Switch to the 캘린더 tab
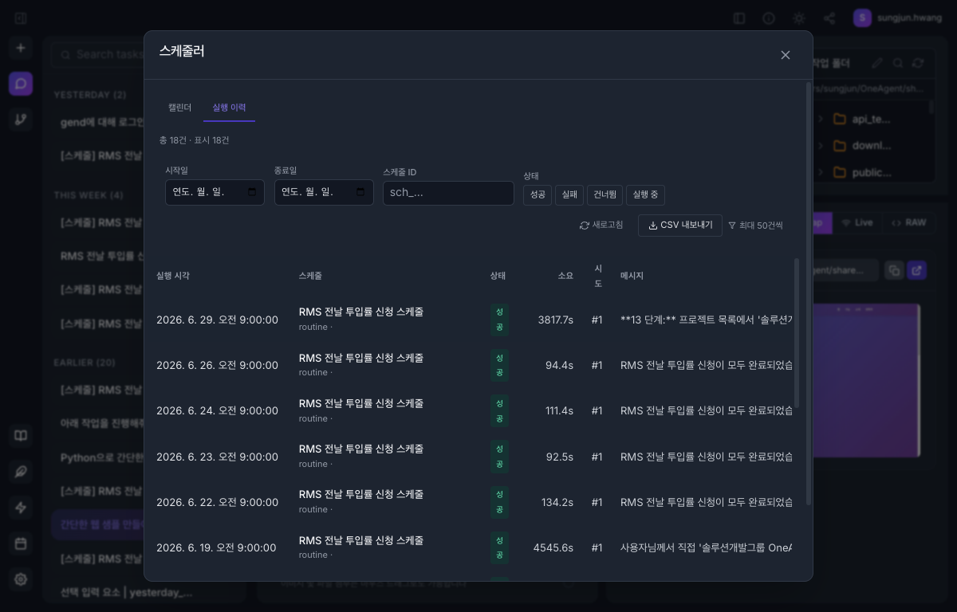The height and width of the screenshot is (612, 957). pyautogui.click(x=179, y=108)
